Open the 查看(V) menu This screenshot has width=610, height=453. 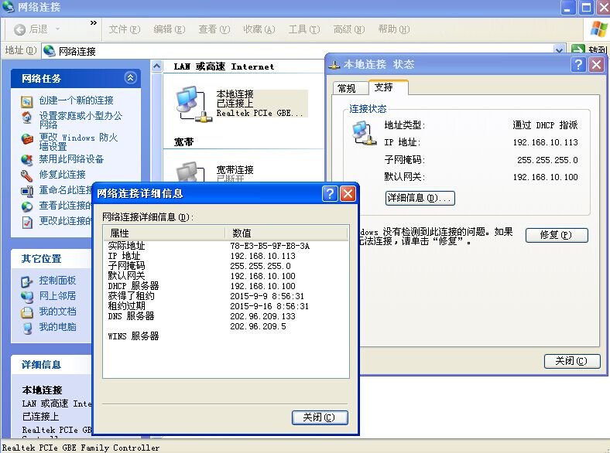[x=214, y=29]
